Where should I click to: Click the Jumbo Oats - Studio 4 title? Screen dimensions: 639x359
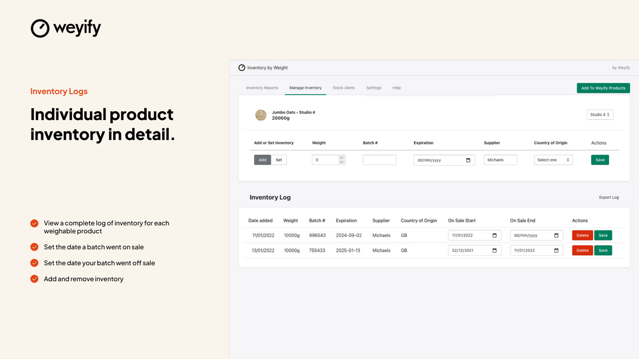(x=294, y=112)
